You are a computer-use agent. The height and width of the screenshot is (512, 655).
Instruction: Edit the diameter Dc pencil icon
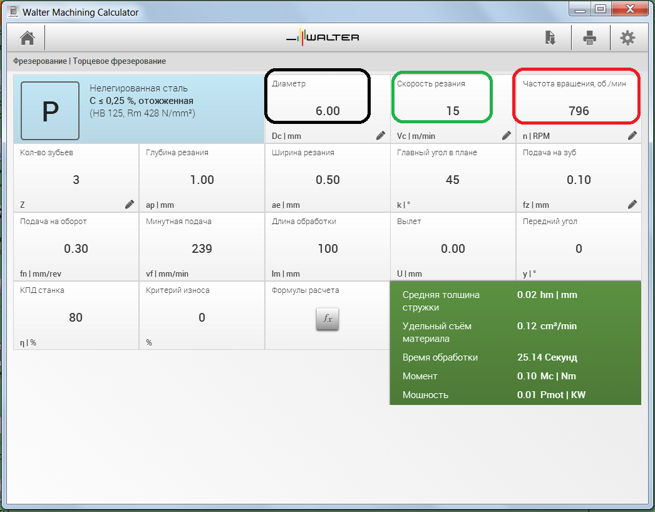[x=381, y=135]
